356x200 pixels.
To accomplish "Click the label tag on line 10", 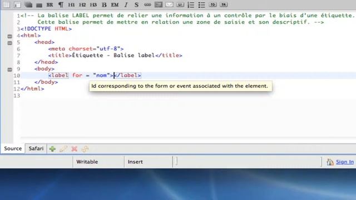I will [x=58, y=76].
